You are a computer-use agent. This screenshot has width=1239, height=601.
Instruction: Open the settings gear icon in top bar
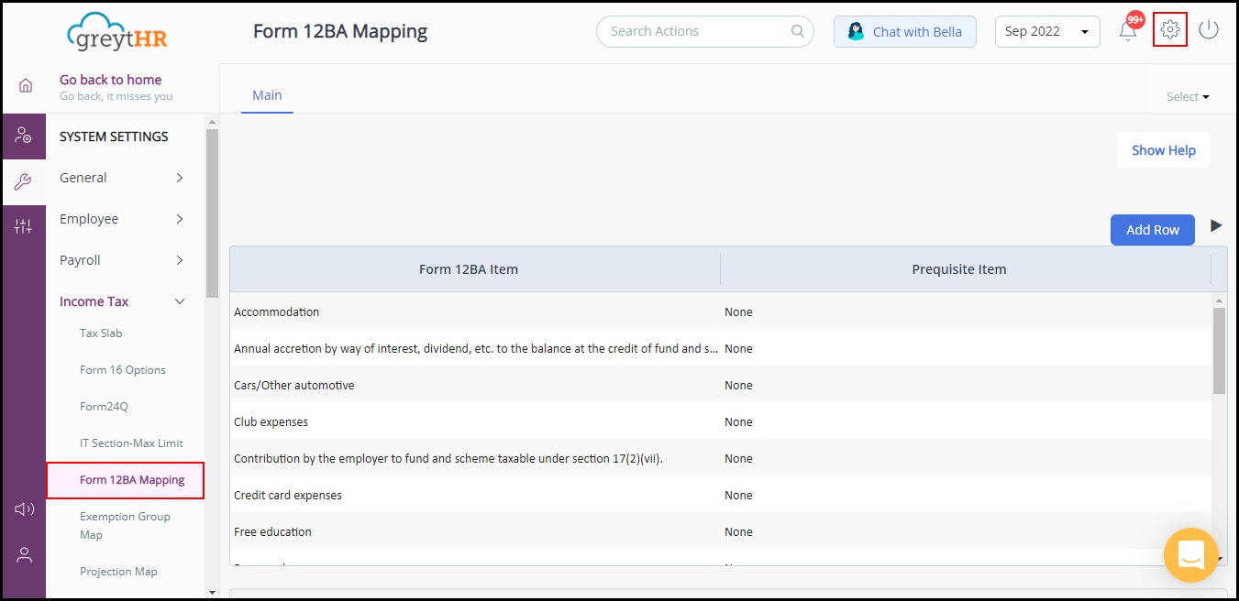1169,29
